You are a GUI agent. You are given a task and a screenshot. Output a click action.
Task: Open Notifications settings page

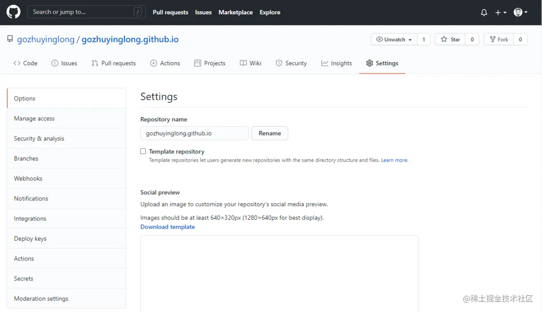click(x=66, y=198)
